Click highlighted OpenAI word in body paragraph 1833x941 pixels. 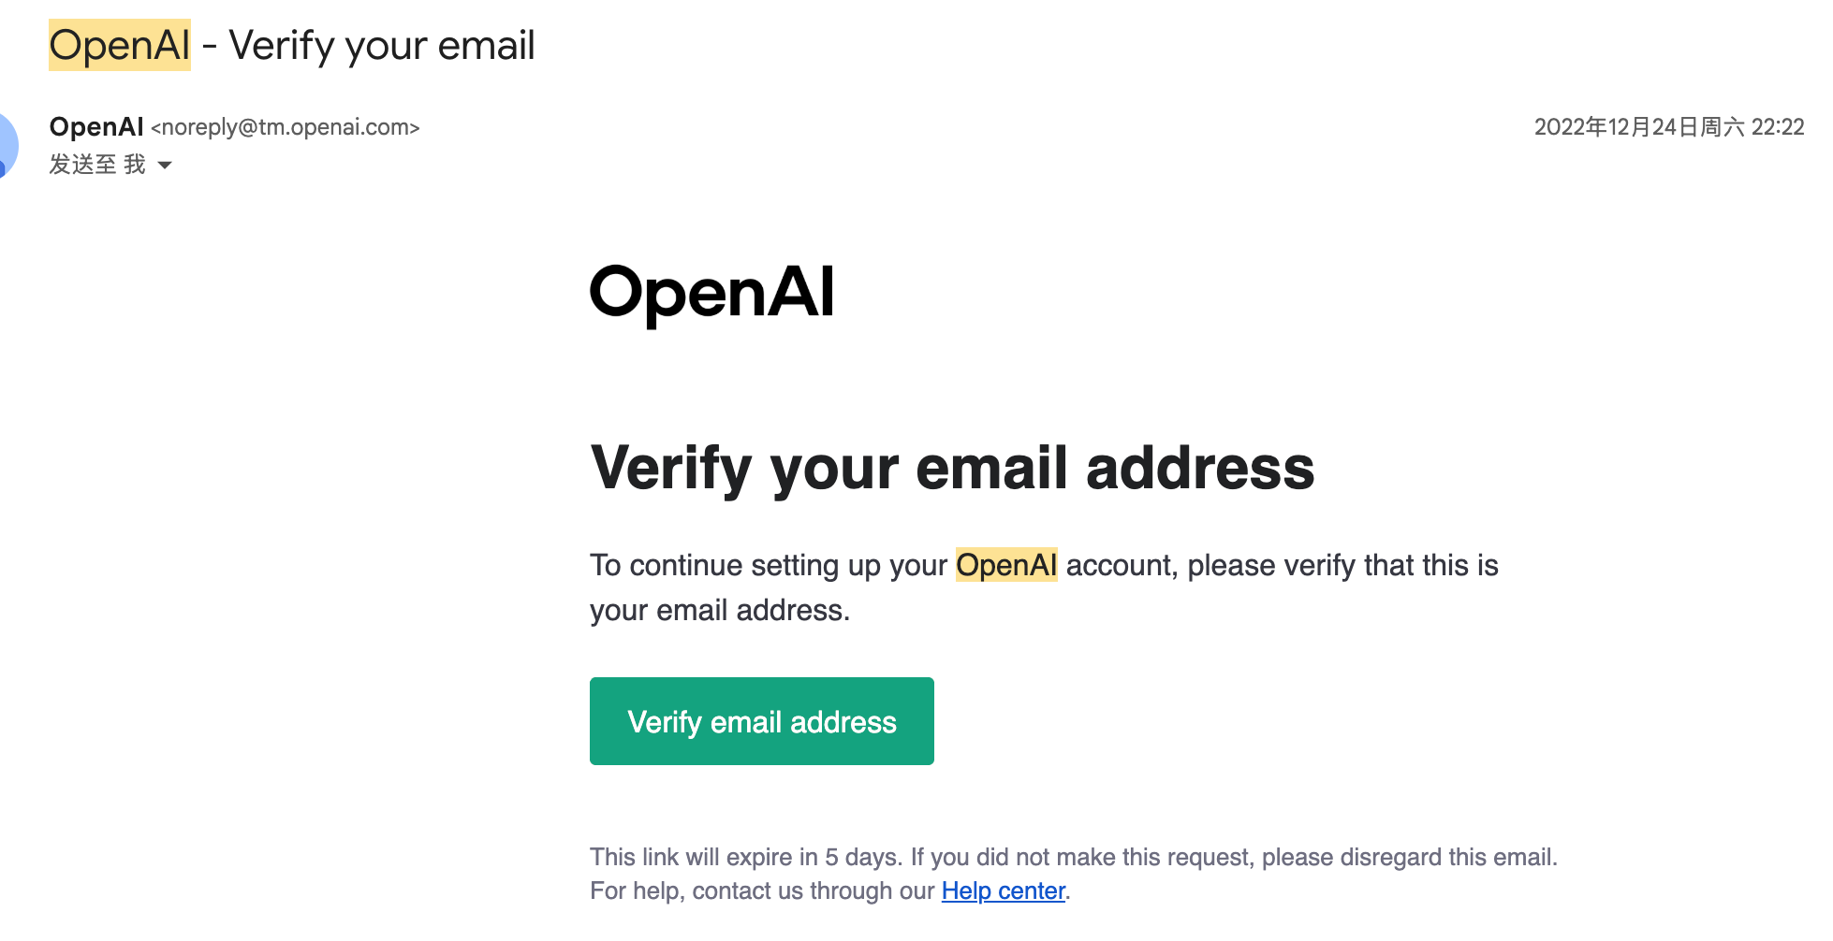[x=1006, y=565]
